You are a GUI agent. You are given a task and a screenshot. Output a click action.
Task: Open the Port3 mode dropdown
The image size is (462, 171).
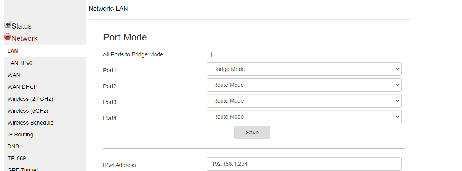coord(304,101)
